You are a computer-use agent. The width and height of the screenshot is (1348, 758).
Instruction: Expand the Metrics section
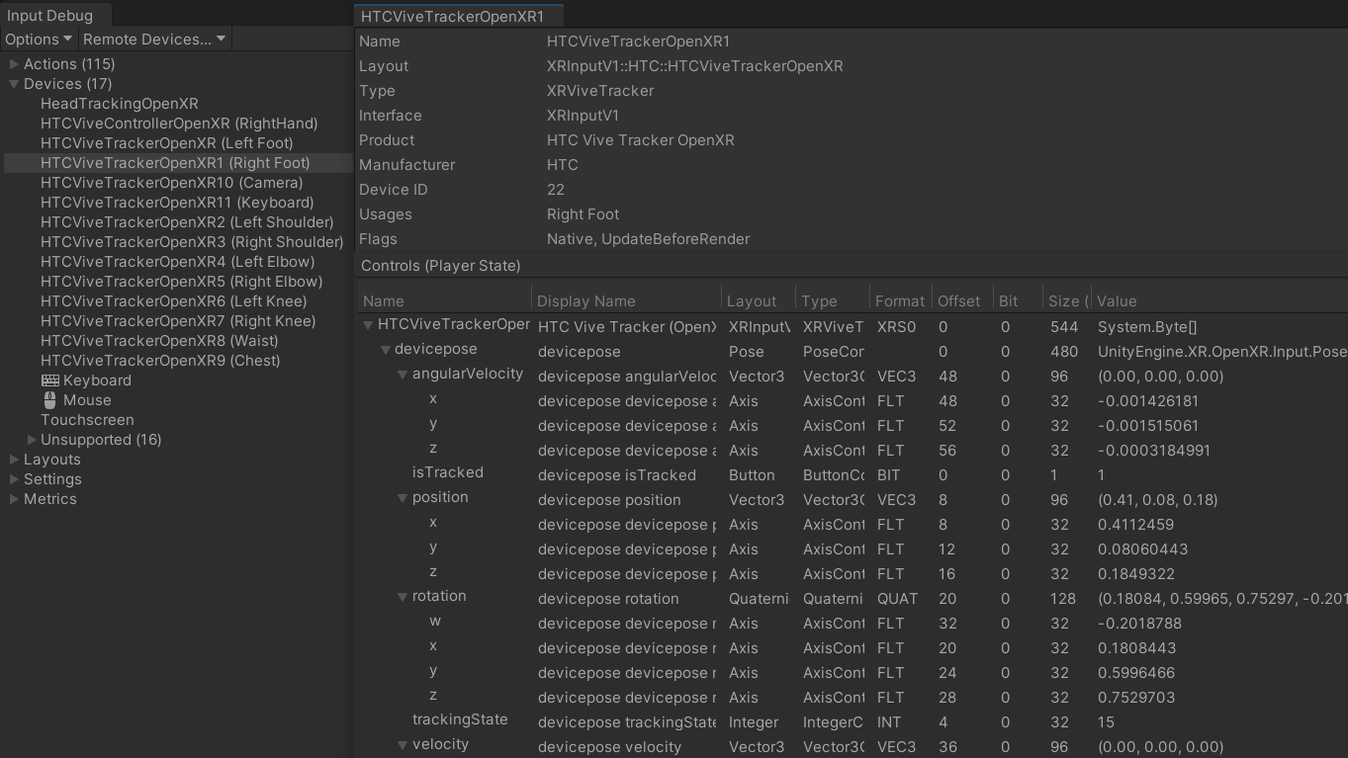(x=14, y=499)
